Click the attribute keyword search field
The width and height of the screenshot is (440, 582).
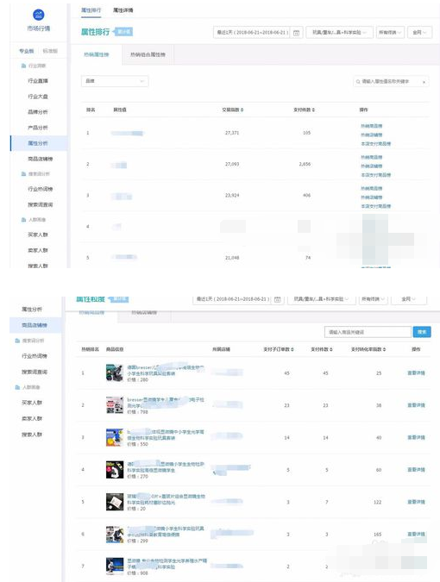point(391,81)
